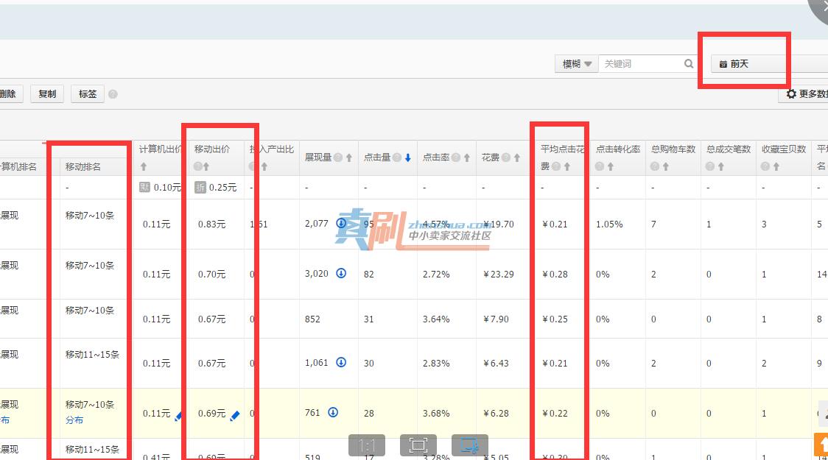Open the 模糊 match type dropdown

(x=576, y=64)
